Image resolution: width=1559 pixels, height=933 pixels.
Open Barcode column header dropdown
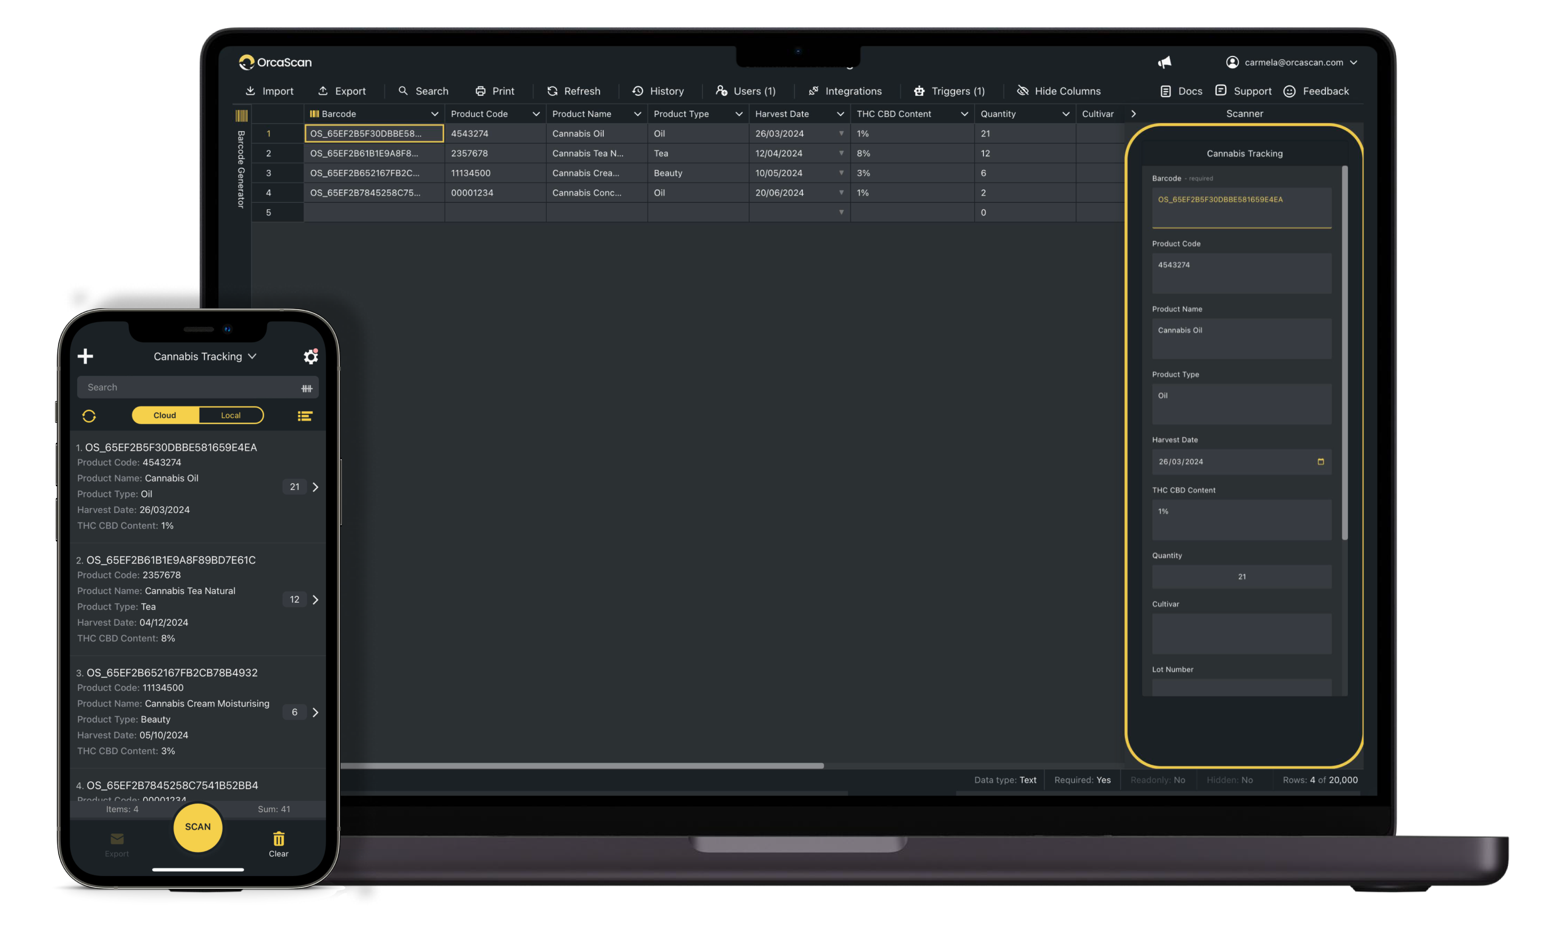coord(434,114)
